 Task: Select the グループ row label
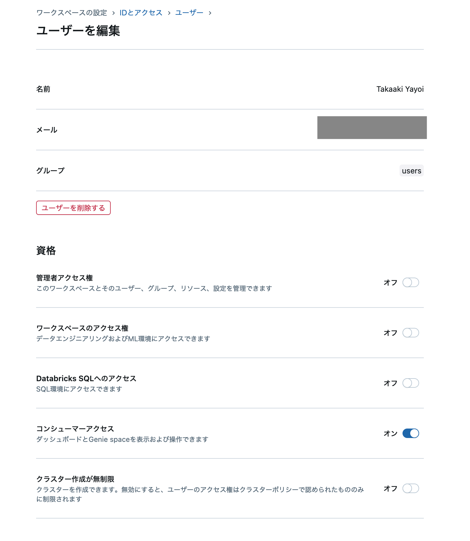tap(50, 170)
